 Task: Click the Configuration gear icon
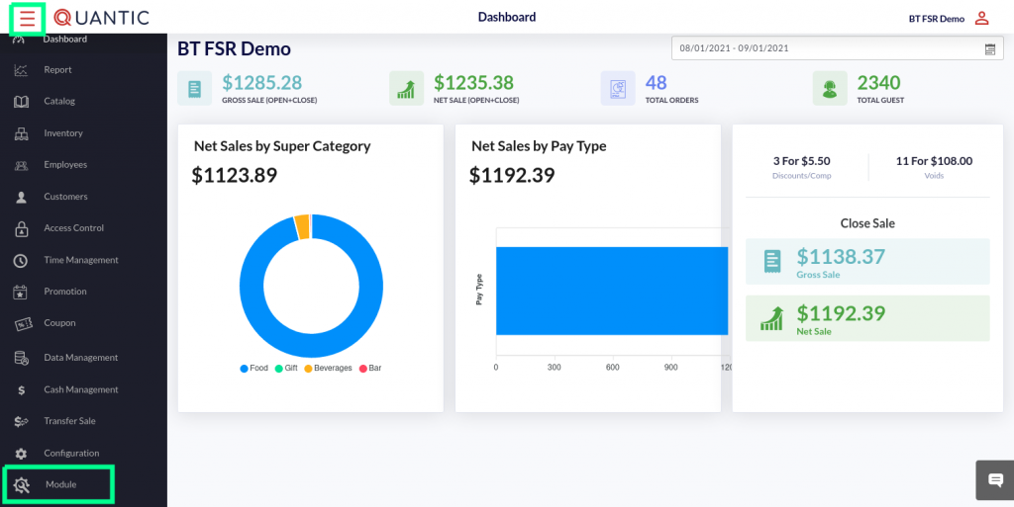pos(21,454)
